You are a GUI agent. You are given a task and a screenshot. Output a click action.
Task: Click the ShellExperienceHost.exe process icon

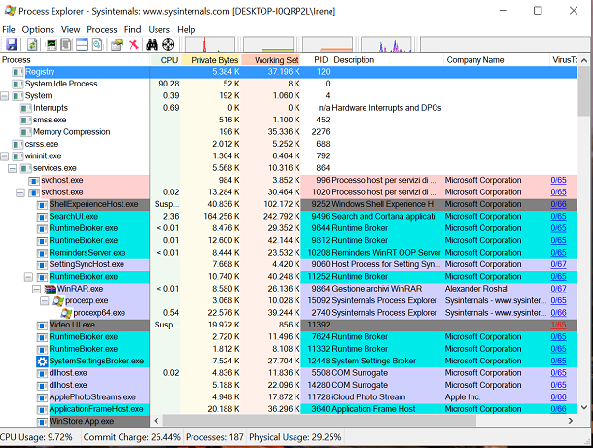pos(42,205)
